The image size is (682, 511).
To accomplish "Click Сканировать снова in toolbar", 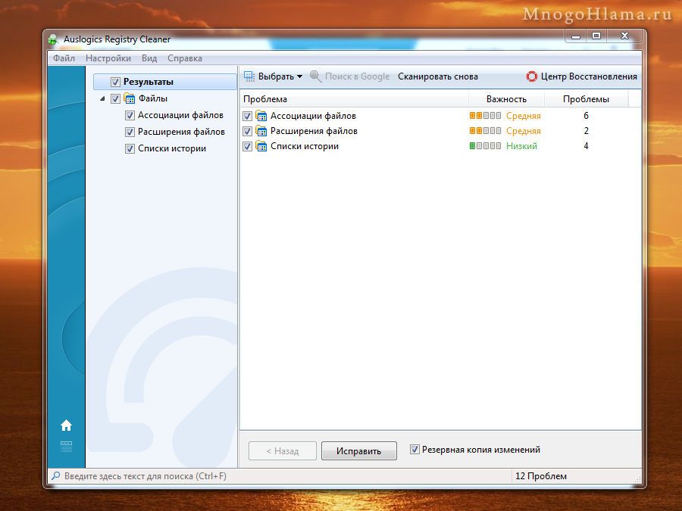I will [x=437, y=76].
